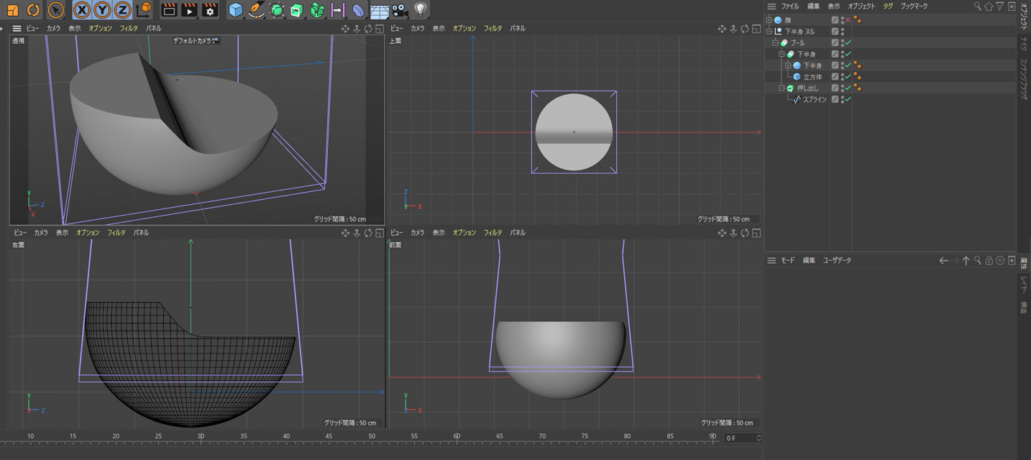Open the フィルタ menu in perspective viewport
This screenshot has height=460, width=1031.
(129, 29)
